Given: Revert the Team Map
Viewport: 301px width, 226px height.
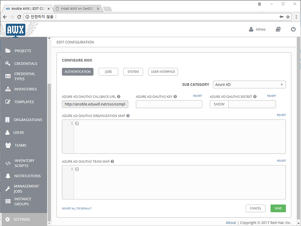Looking at the screenshot, I should tap(281, 160).
